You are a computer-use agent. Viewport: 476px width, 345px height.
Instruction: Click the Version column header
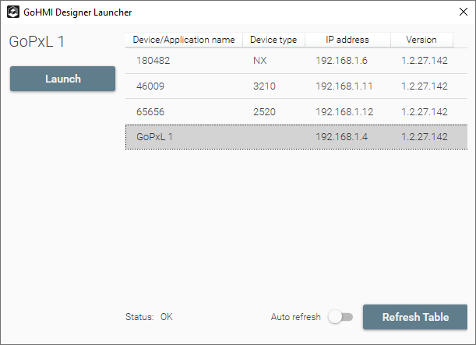click(421, 40)
